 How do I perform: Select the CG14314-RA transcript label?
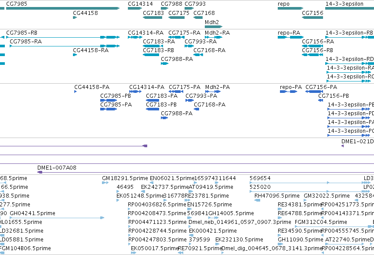[146, 33]
